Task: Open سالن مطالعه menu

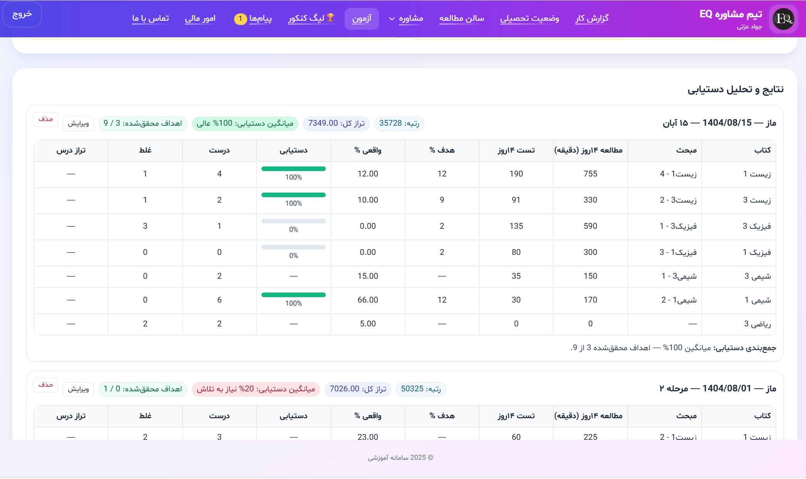Action: tap(461, 18)
